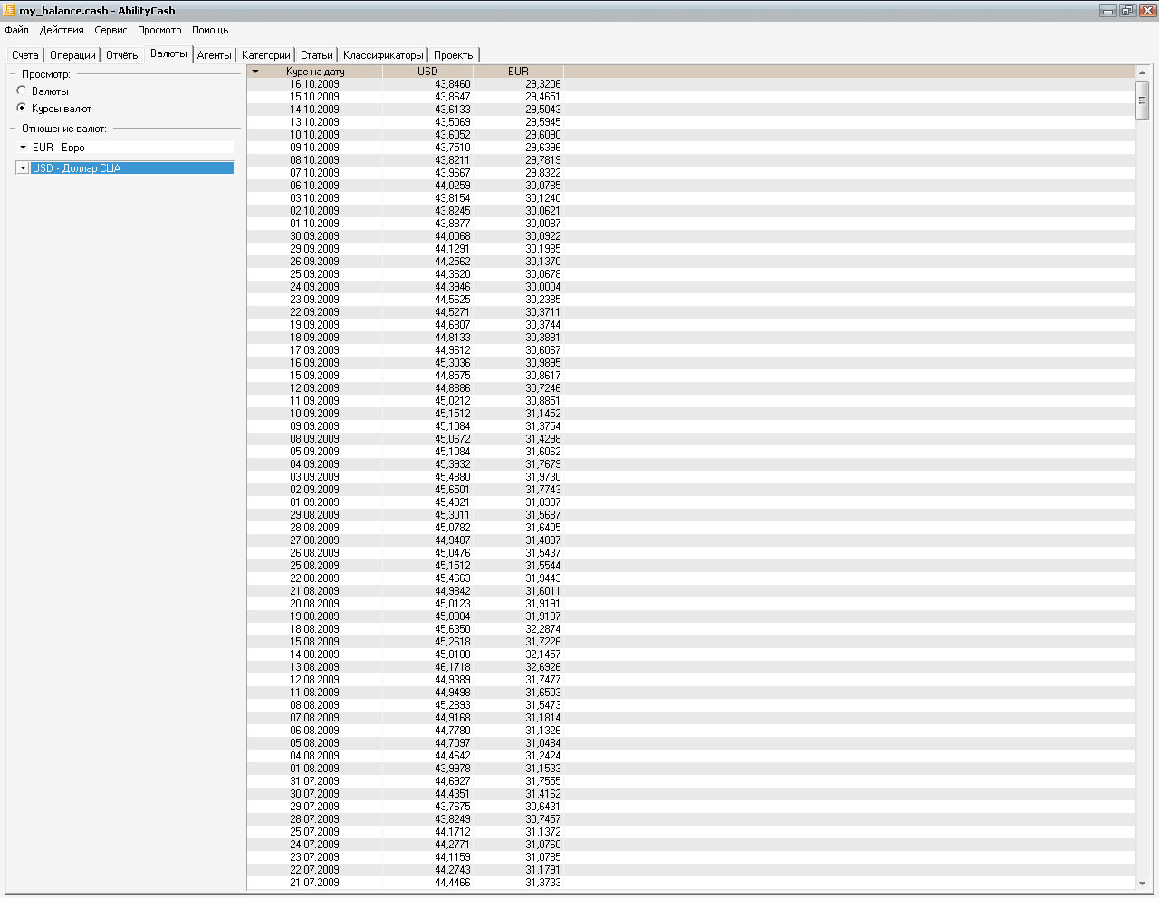This screenshot has height=898, width=1159.
Task: Open the EUR - Евро dropdown
Action: 24,148
